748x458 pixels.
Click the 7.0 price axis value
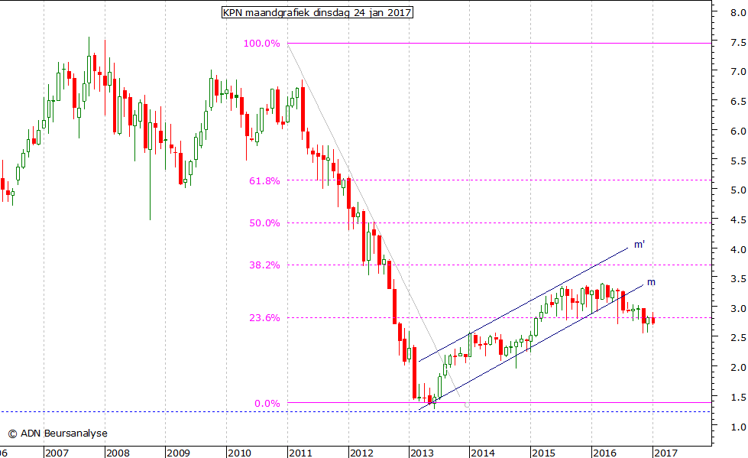(738, 72)
